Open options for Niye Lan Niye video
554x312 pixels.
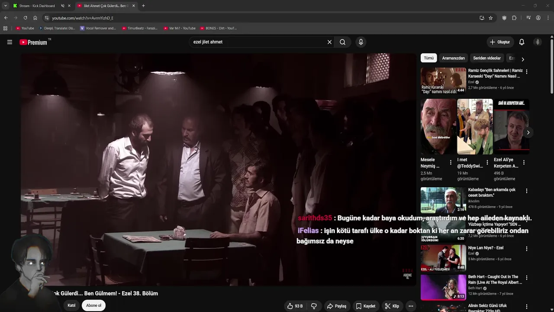(527, 249)
